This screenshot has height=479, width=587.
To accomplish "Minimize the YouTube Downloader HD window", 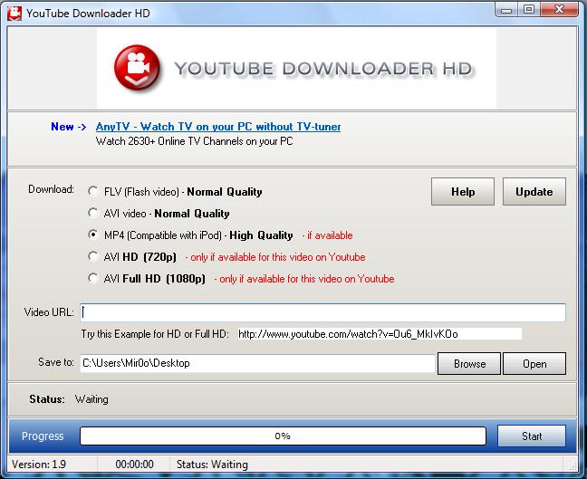I will pyautogui.click(x=506, y=10).
